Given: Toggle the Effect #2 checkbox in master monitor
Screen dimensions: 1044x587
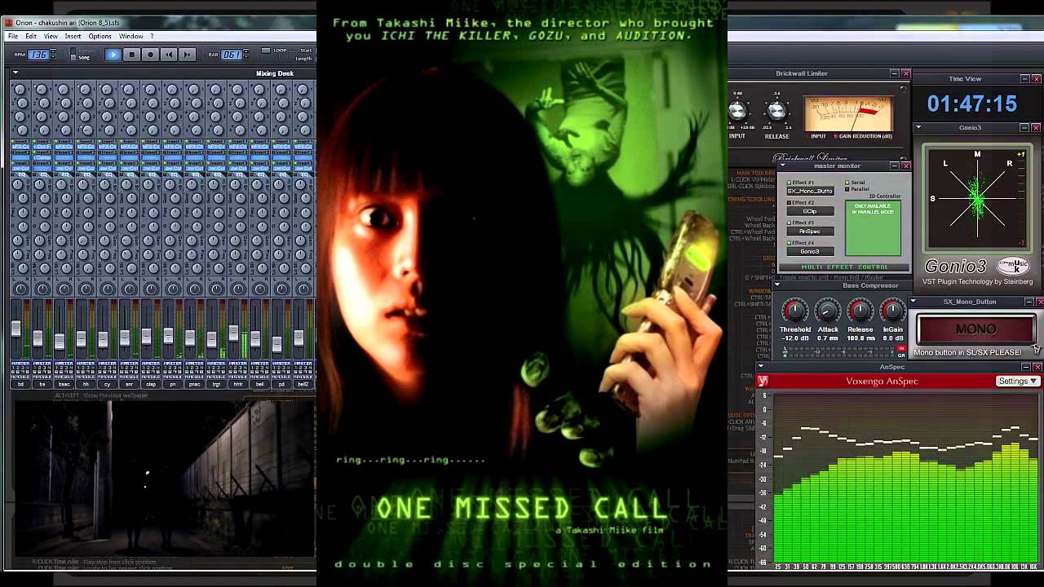Looking at the screenshot, I should (x=790, y=202).
